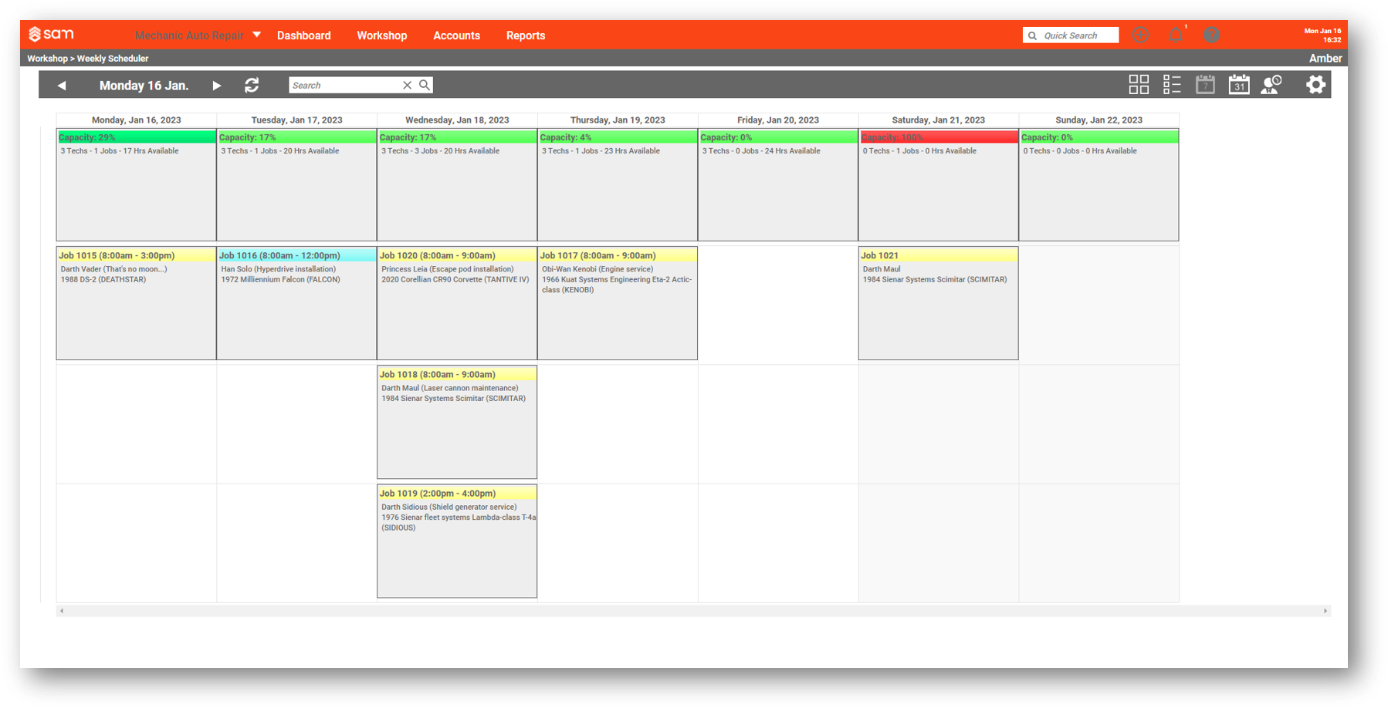
Task: Click inside the Quick Search box
Action: coord(1077,35)
